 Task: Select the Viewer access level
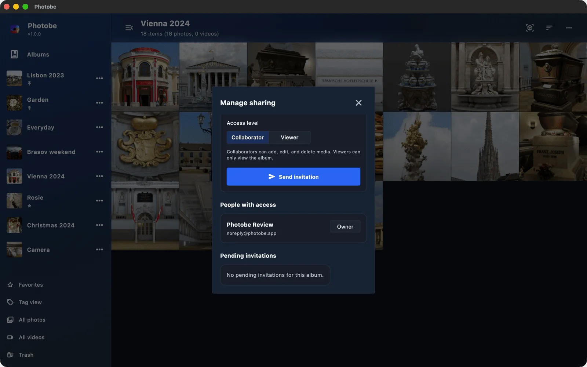289,137
